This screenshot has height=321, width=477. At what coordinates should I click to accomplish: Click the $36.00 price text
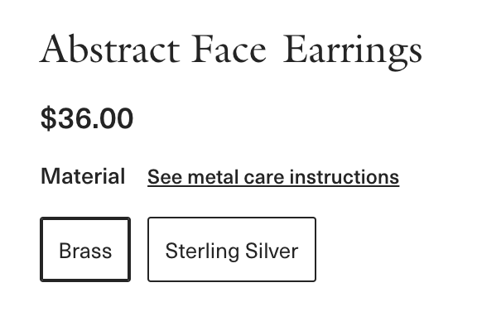pos(87,118)
